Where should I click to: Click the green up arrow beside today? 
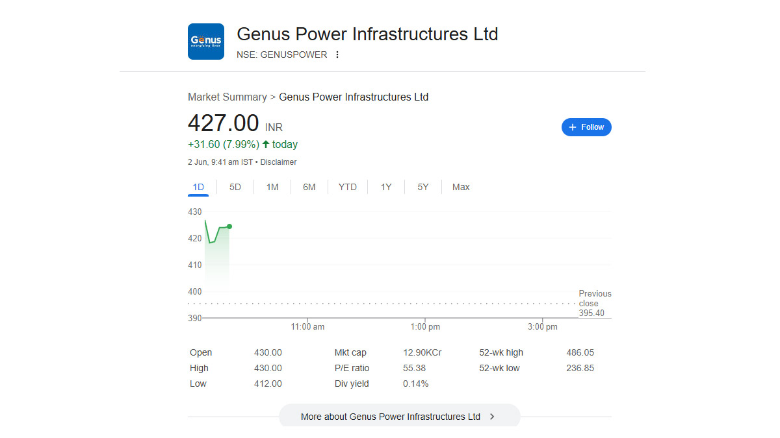(266, 144)
